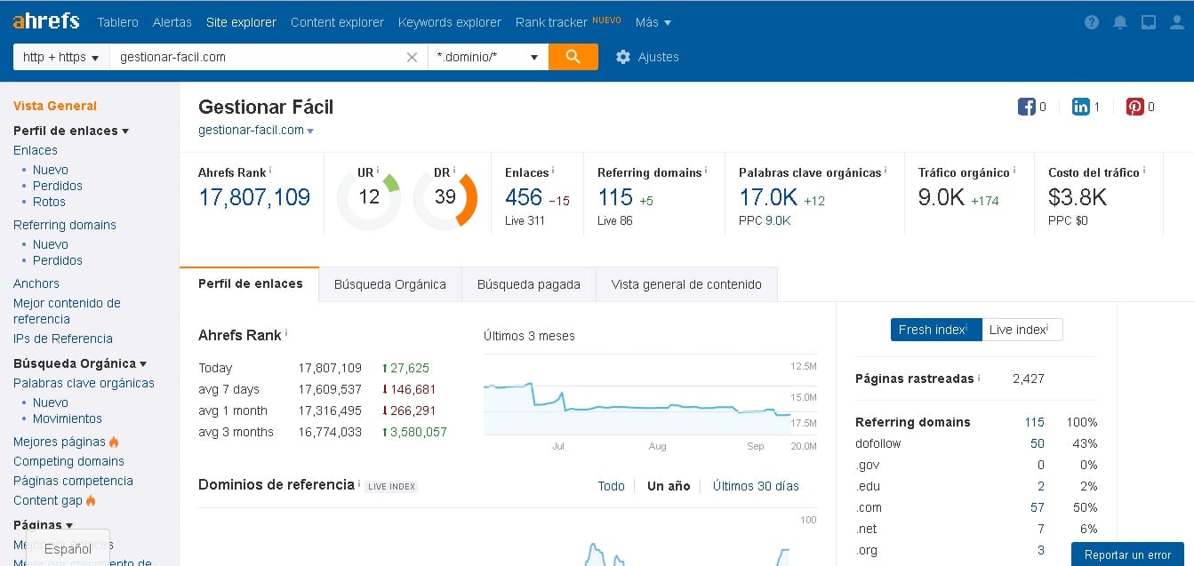Open IPs de Referencia in the sidebar

(63, 339)
